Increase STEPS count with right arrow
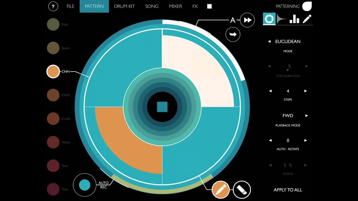358x201 pixels. click(x=305, y=91)
